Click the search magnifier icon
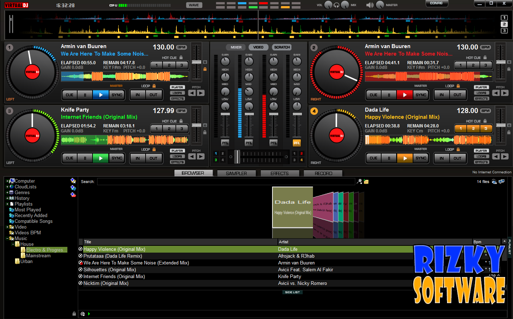This screenshot has height=319, width=513. point(359,182)
